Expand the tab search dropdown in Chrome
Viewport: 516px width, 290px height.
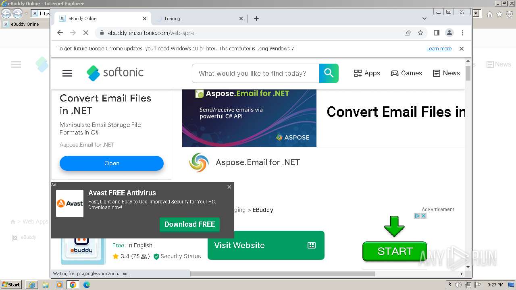pos(424,19)
